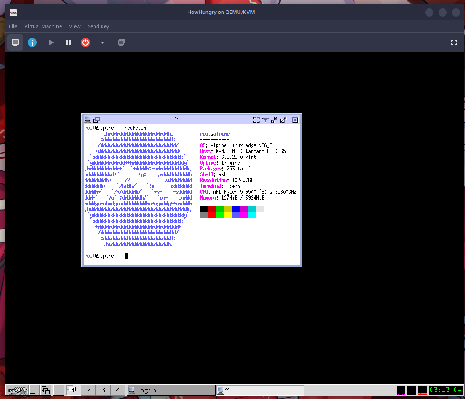The height and width of the screenshot is (399, 465).
Task: Open the Send Key menu
Action: point(98,26)
